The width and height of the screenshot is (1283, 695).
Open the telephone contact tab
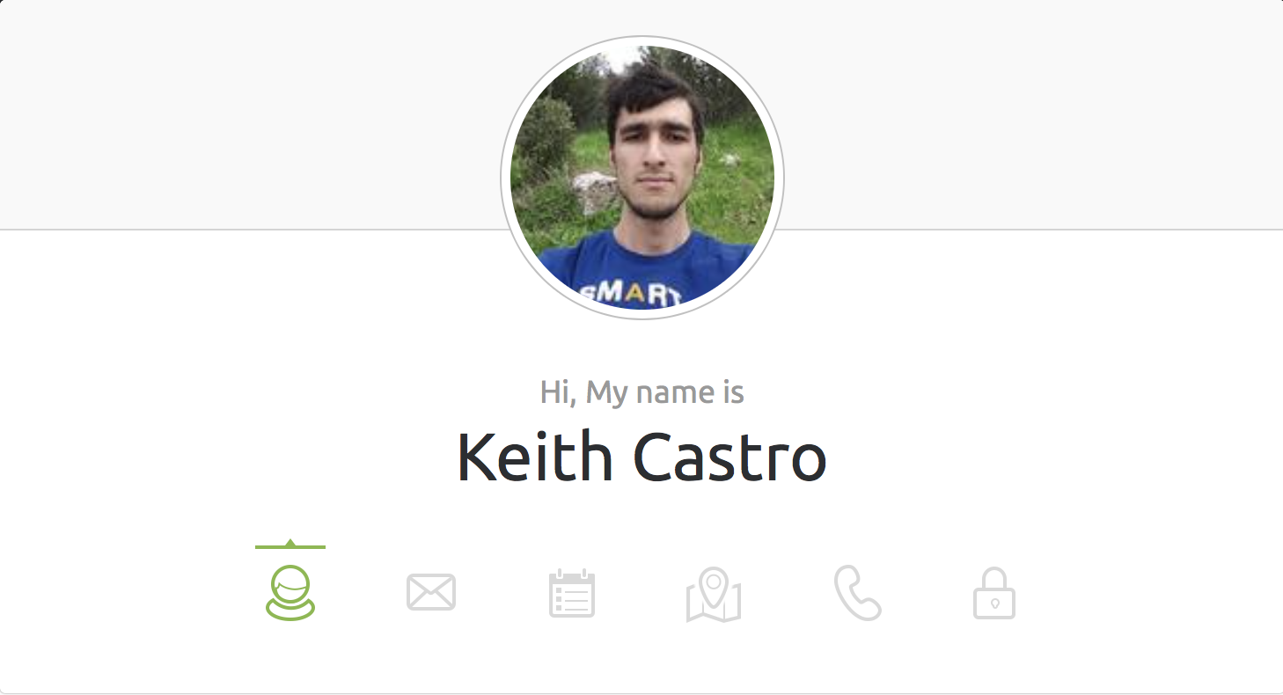click(857, 593)
